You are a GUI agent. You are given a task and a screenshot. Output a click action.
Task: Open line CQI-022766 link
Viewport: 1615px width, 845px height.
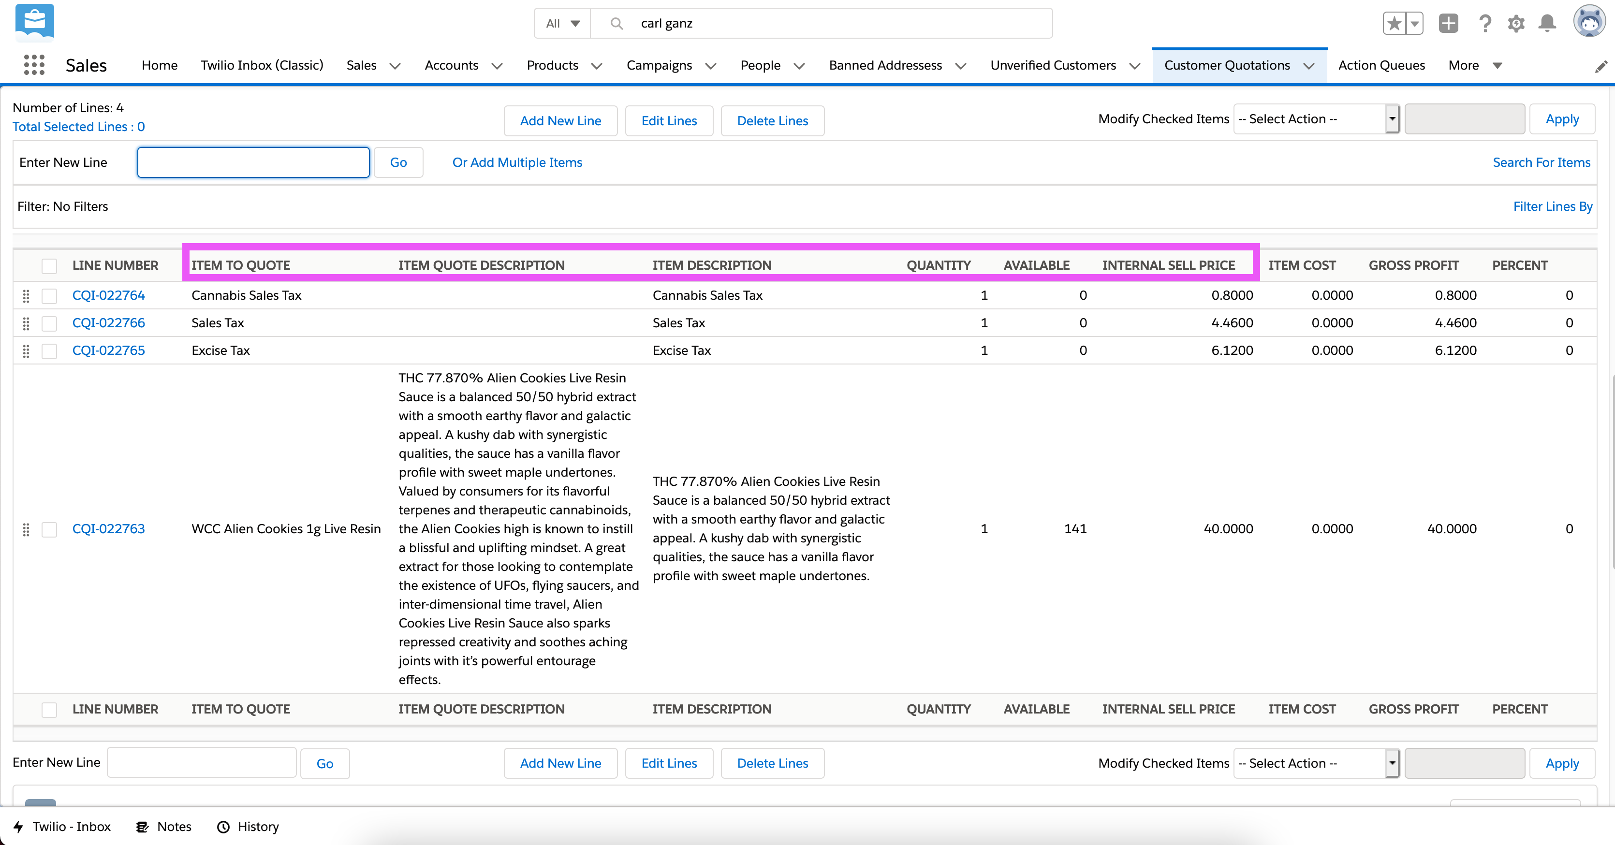click(108, 323)
